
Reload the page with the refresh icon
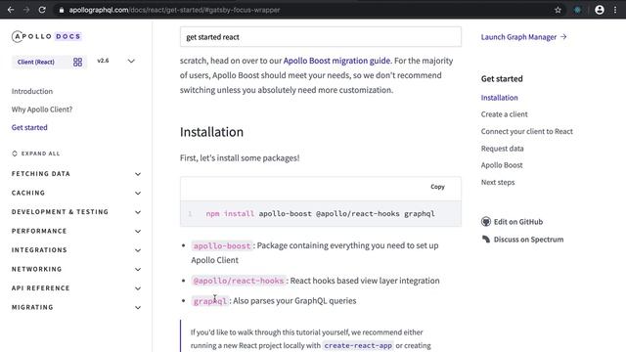pyautogui.click(x=42, y=10)
